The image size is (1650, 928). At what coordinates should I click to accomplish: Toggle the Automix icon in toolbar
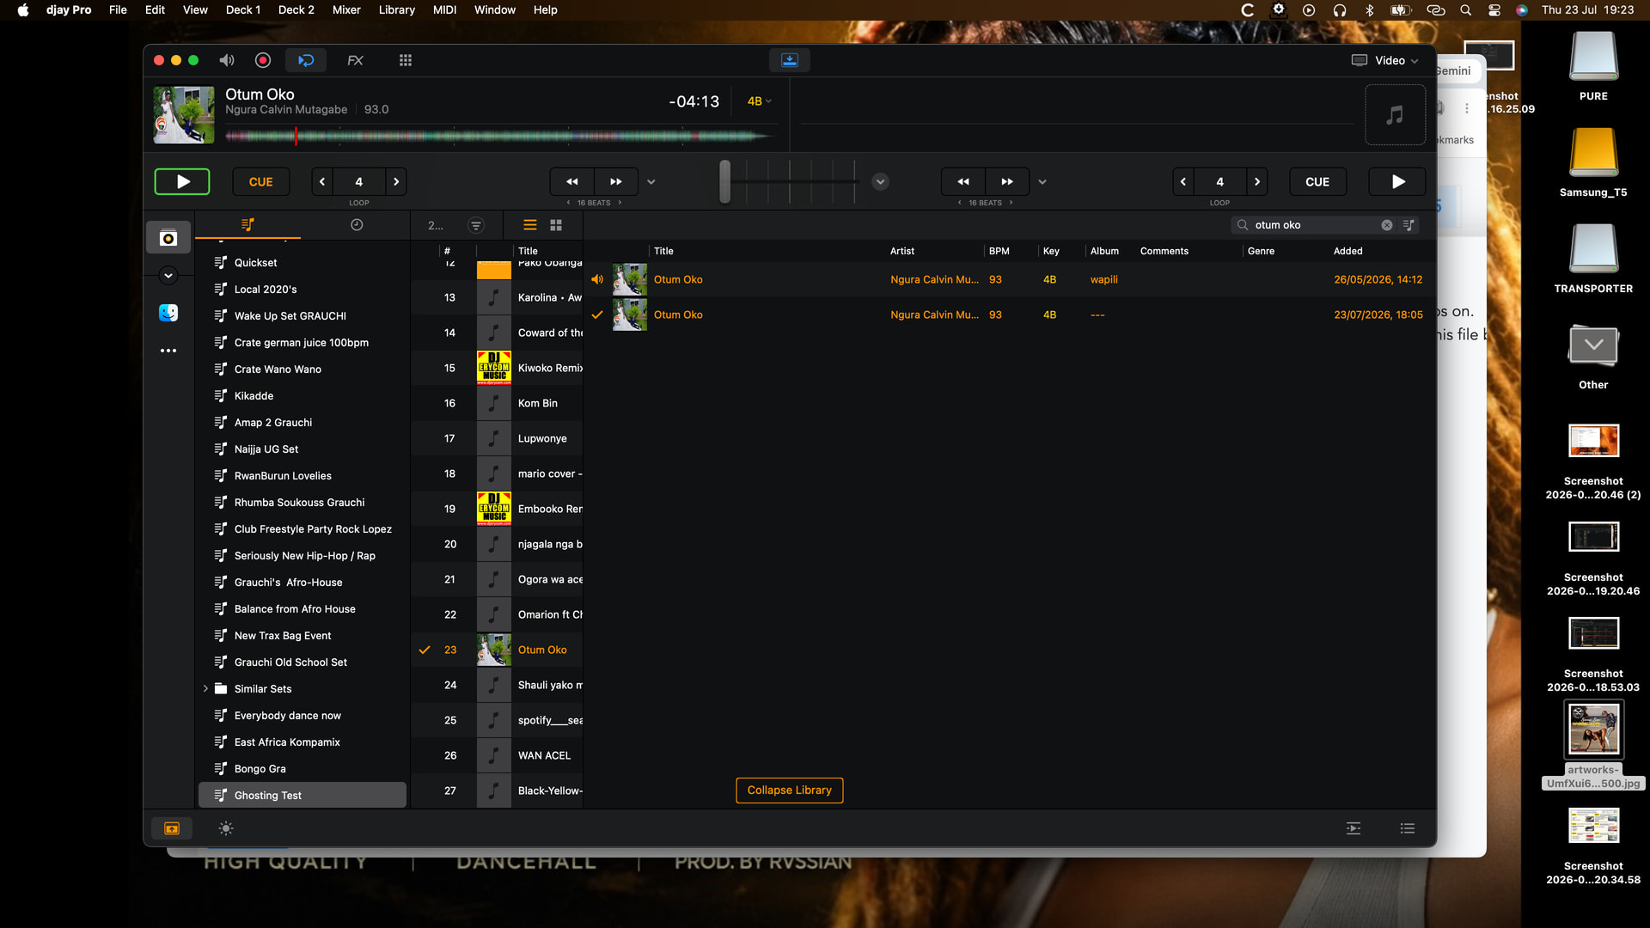pyautogui.click(x=306, y=60)
